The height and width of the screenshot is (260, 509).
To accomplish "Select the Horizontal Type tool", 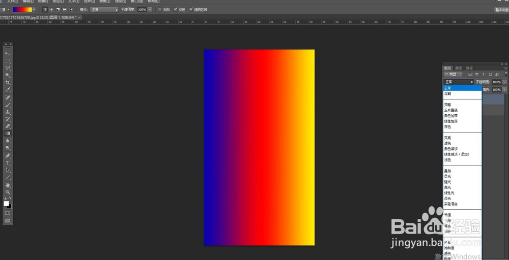I will click(8, 163).
